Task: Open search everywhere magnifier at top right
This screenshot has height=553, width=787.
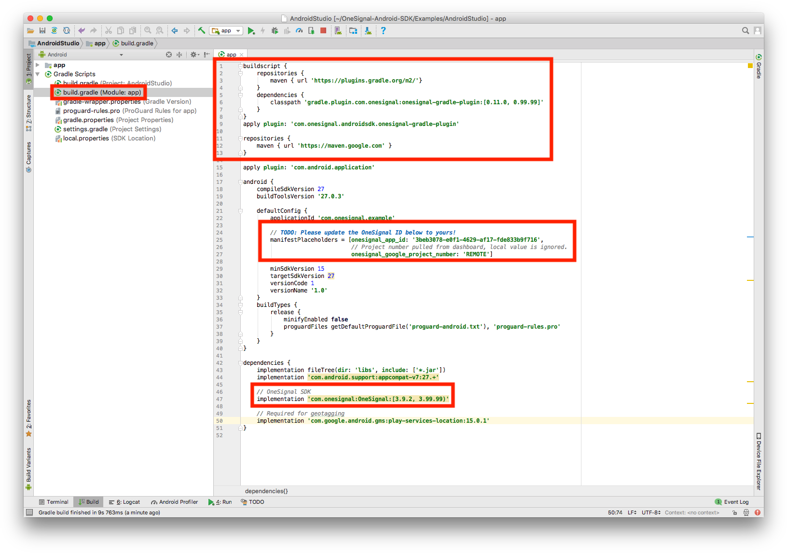Action: pos(745,31)
